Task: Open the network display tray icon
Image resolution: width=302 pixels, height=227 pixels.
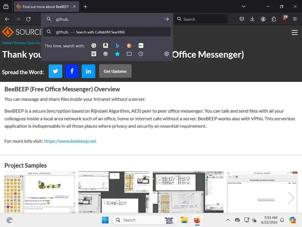Action: click(x=247, y=220)
